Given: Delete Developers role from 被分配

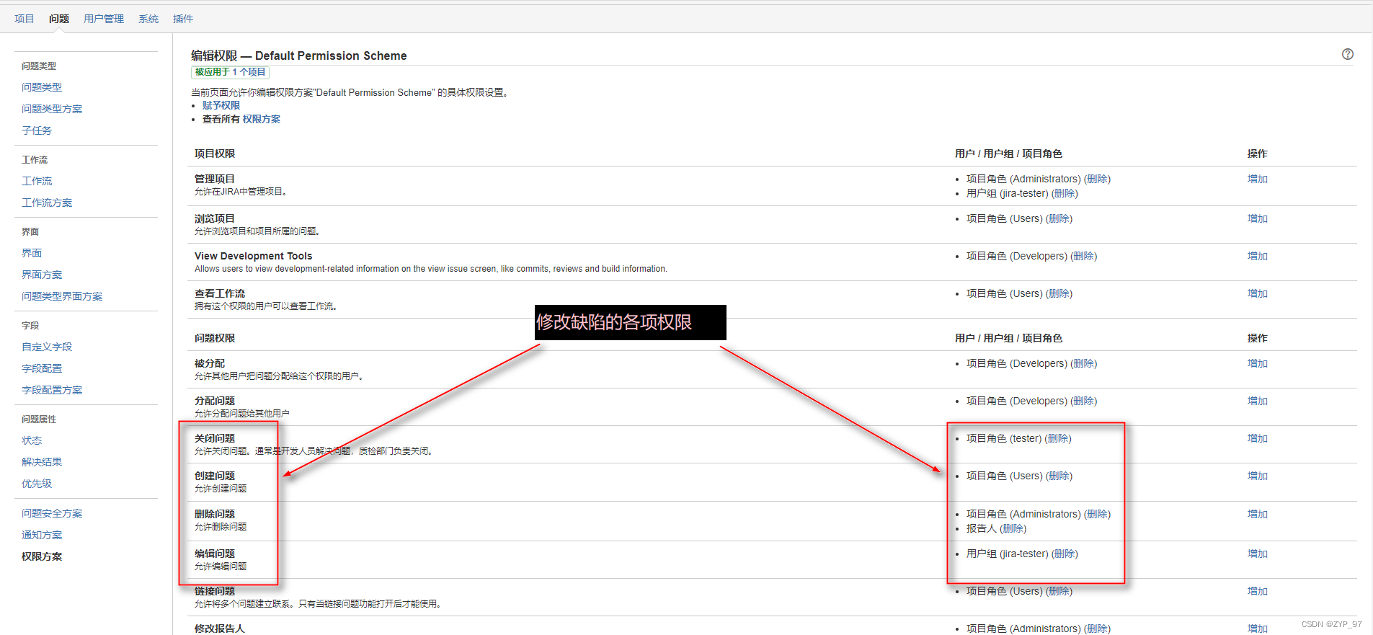Looking at the screenshot, I should pyautogui.click(x=1083, y=363).
